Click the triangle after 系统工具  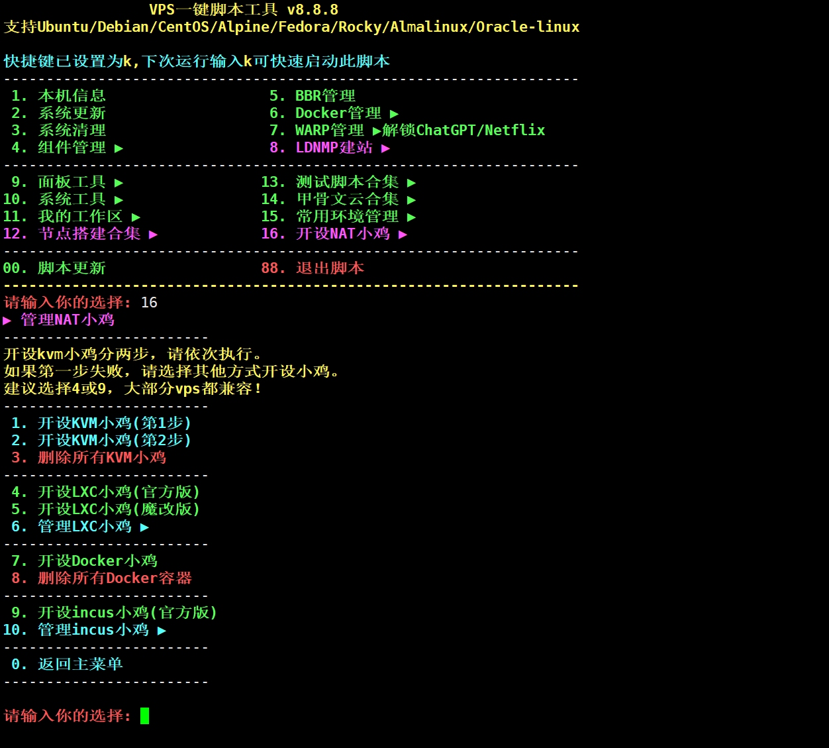(x=119, y=200)
